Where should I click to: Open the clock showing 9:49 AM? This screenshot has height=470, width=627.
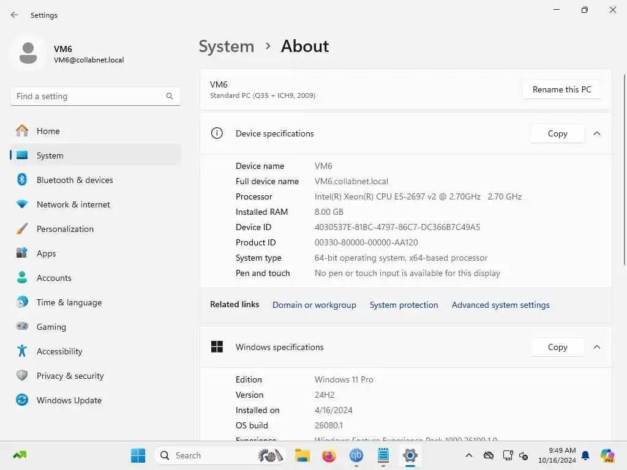(x=557, y=455)
